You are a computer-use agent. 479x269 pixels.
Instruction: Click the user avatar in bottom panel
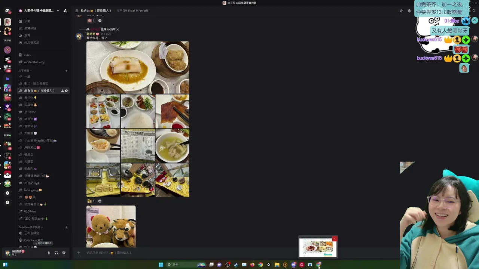(7, 253)
